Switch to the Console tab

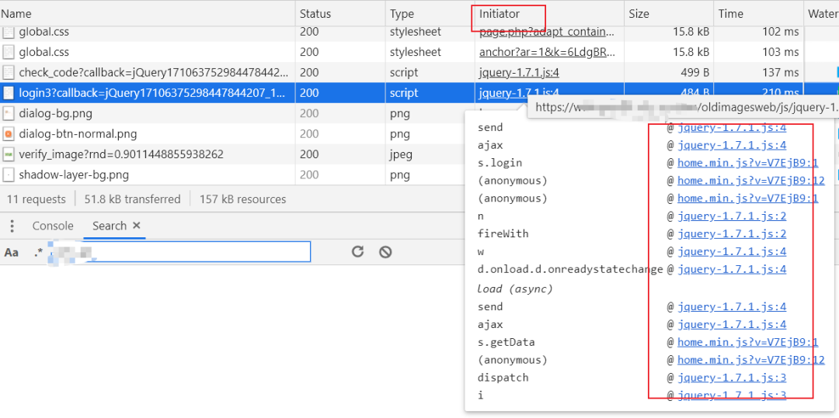(53, 226)
